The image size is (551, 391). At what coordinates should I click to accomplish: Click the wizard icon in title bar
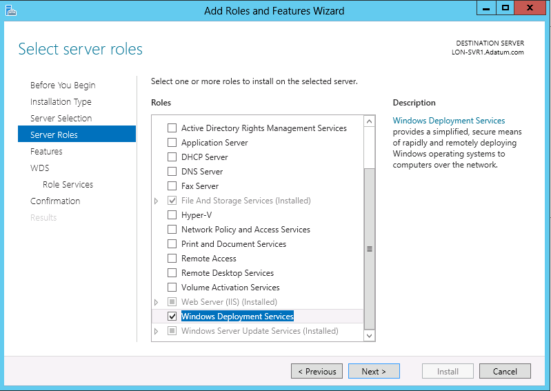10,10
